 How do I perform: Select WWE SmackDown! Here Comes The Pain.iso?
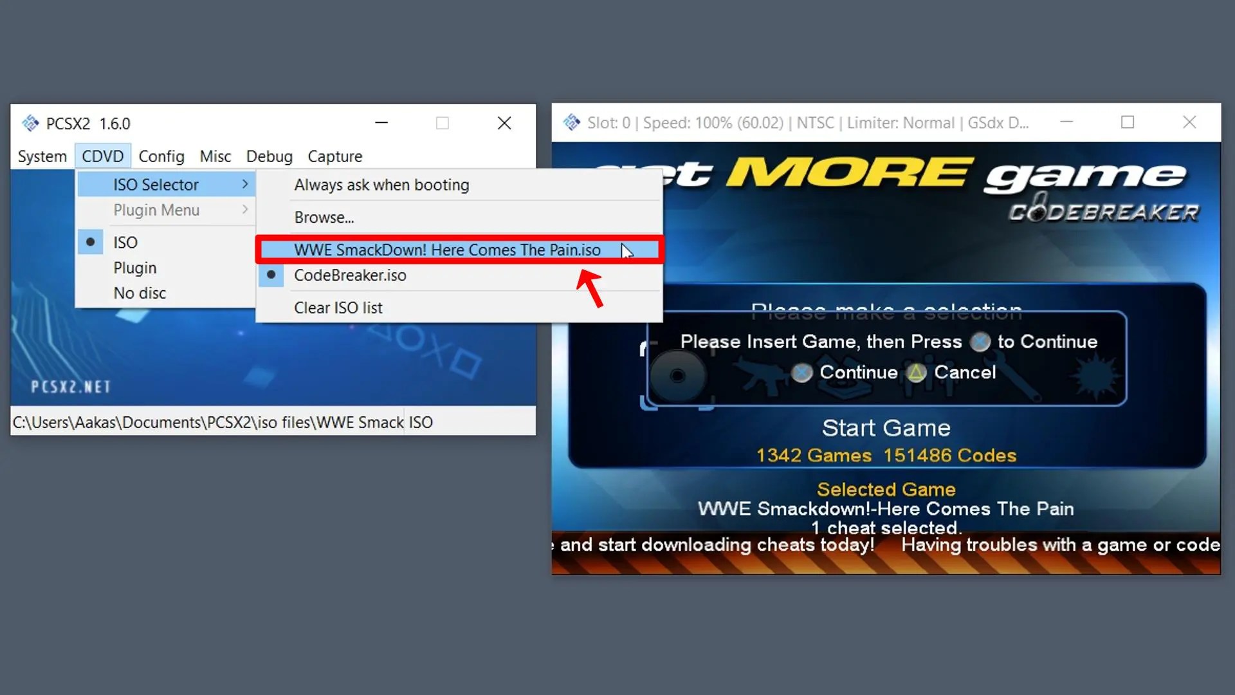coord(447,250)
